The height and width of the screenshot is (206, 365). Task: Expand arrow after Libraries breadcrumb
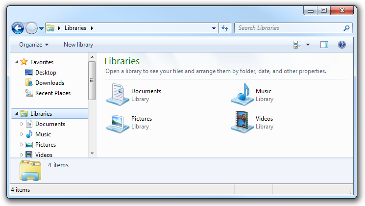(x=92, y=28)
